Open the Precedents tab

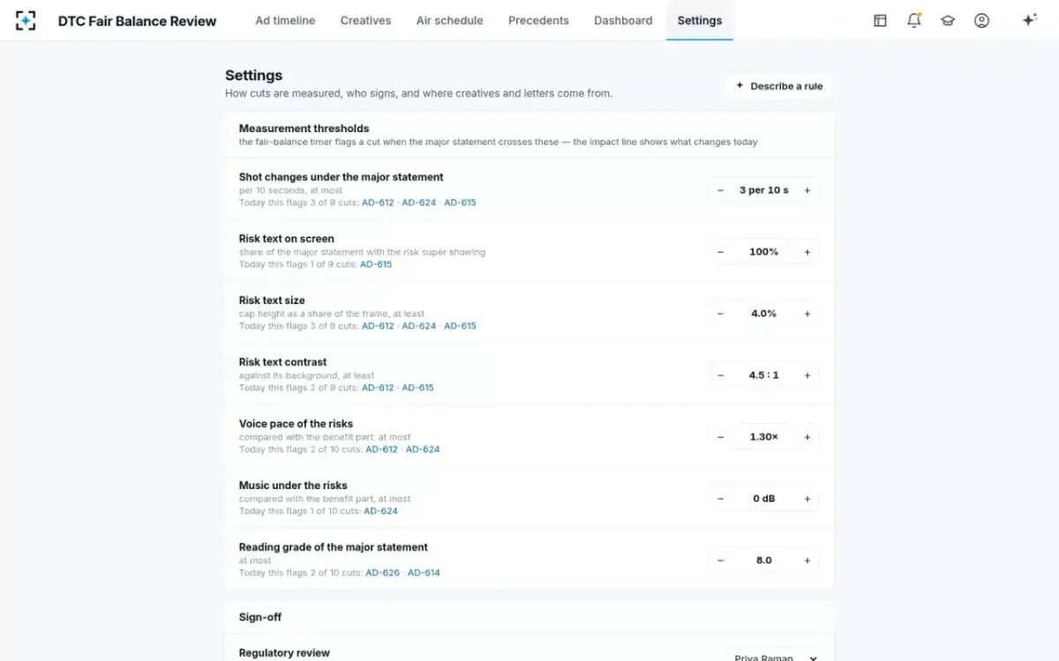538,20
